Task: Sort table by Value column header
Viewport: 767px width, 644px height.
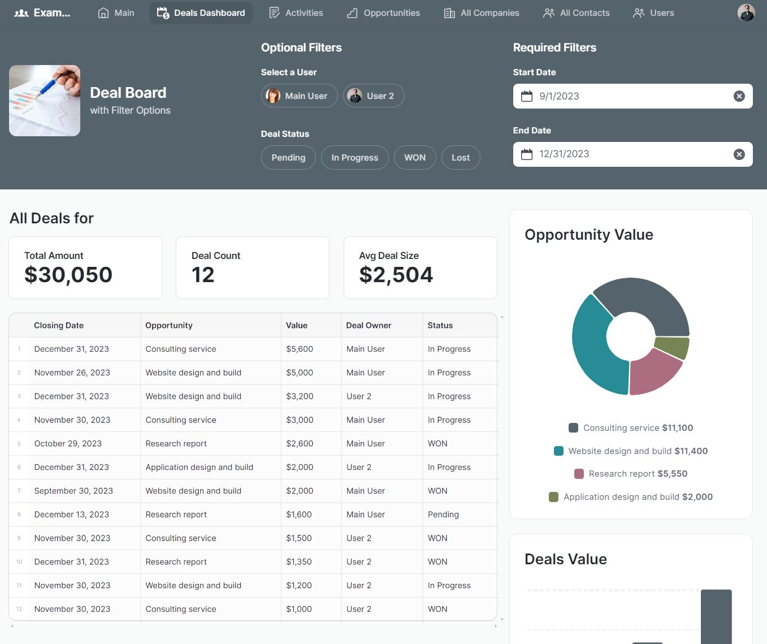Action: click(x=297, y=326)
